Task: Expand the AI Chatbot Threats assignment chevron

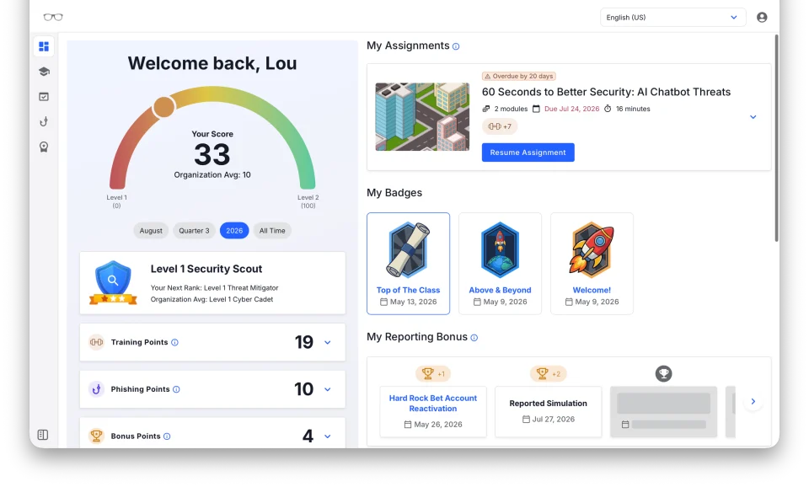Action: (x=753, y=117)
